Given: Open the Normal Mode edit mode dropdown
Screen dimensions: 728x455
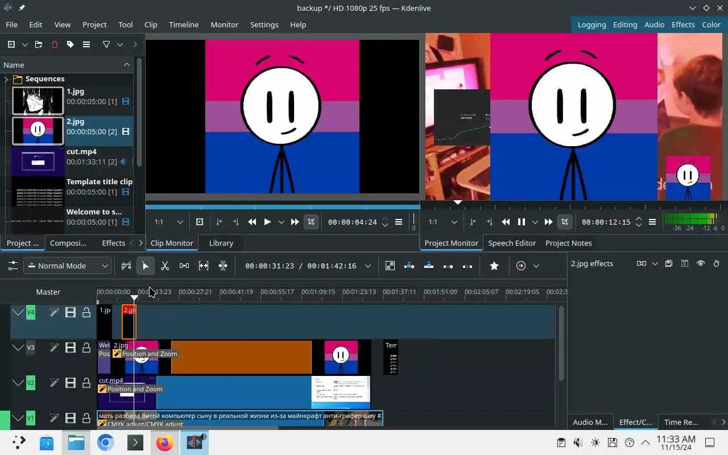Looking at the screenshot, I should [67, 266].
